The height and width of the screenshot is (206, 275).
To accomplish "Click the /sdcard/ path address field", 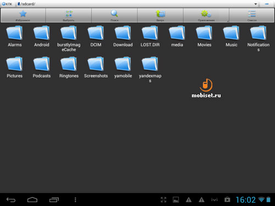I will point(137,4).
